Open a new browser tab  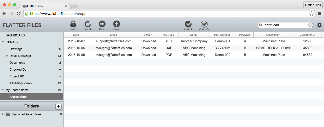pyautogui.click(x=74, y=6)
